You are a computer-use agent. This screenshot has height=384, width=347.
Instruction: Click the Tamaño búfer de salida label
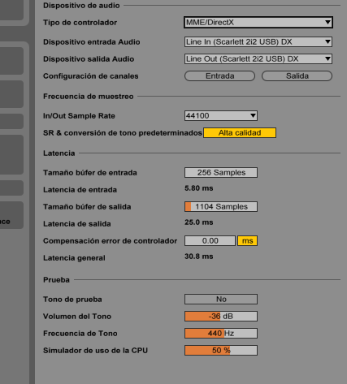pos(87,207)
